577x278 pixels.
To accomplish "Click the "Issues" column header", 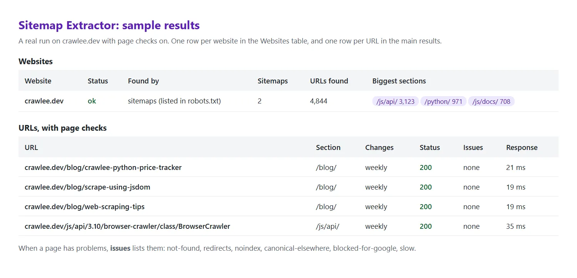I will (x=473, y=148).
